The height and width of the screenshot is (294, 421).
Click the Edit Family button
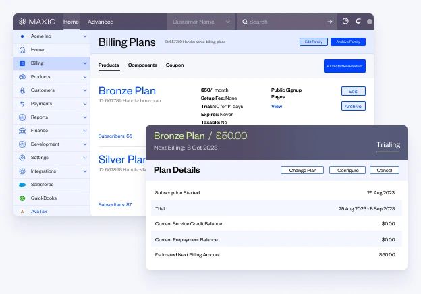(x=314, y=42)
